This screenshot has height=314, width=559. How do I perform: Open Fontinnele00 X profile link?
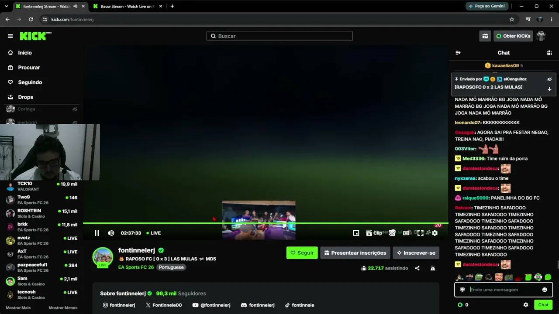point(164,305)
